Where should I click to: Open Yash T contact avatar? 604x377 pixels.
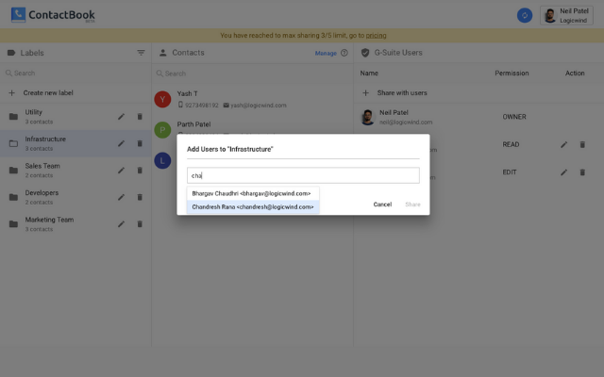tap(162, 99)
